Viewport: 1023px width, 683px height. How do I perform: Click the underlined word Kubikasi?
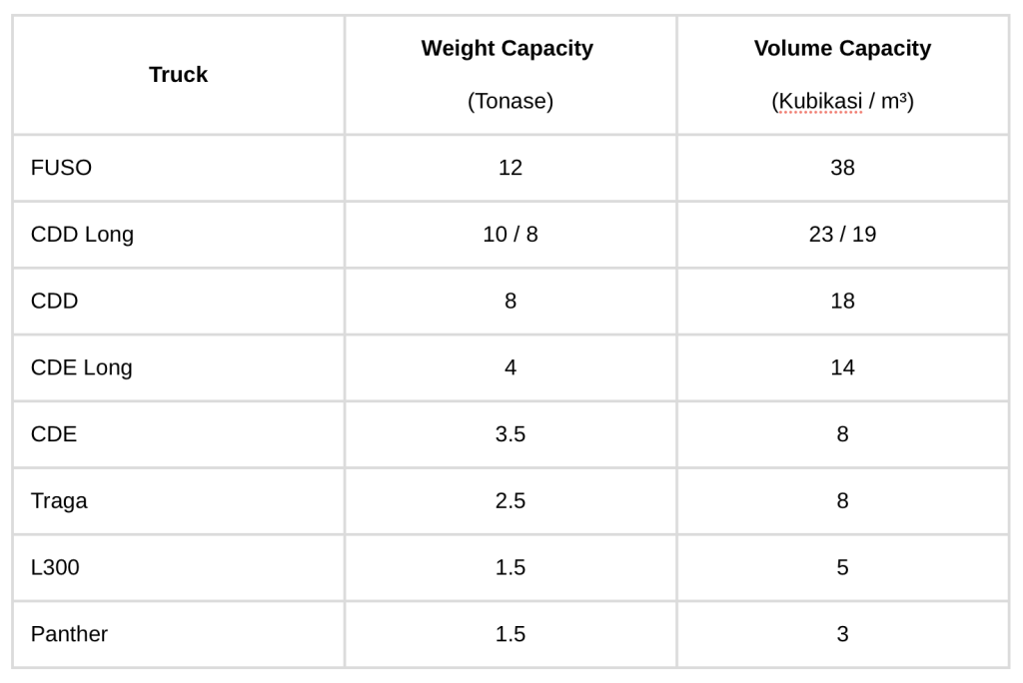tap(819, 102)
